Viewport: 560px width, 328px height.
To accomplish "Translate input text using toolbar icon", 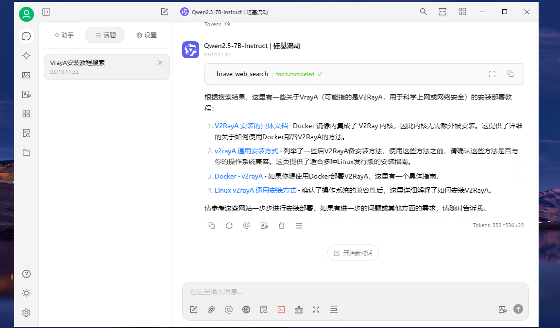I will pos(503,310).
